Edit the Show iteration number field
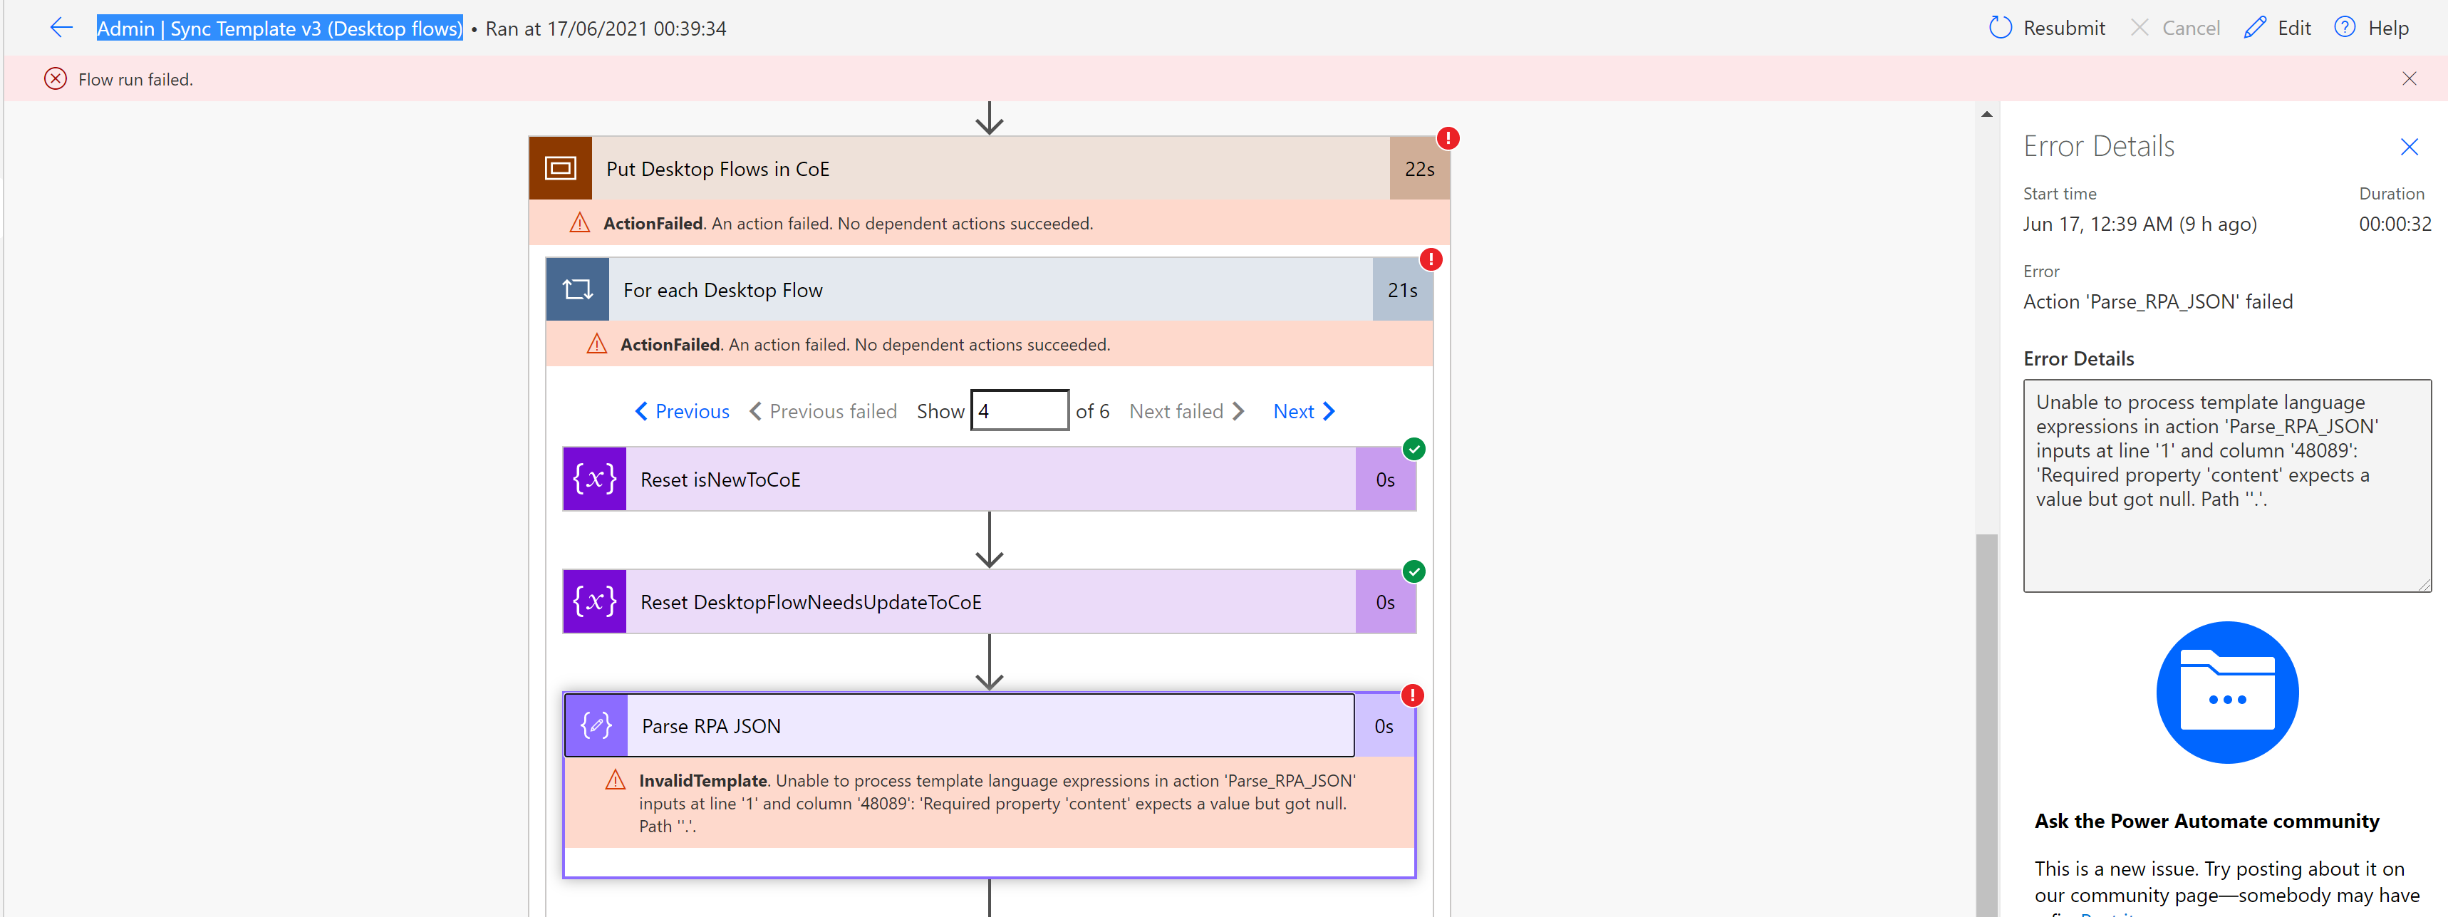The height and width of the screenshot is (917, 2448). [1019, 410]
